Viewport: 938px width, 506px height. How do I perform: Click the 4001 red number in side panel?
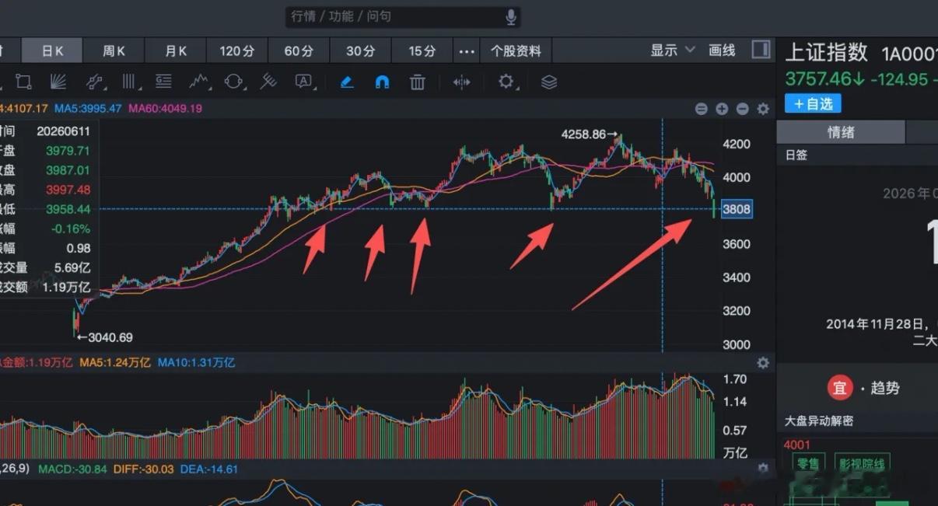point(797,445)
